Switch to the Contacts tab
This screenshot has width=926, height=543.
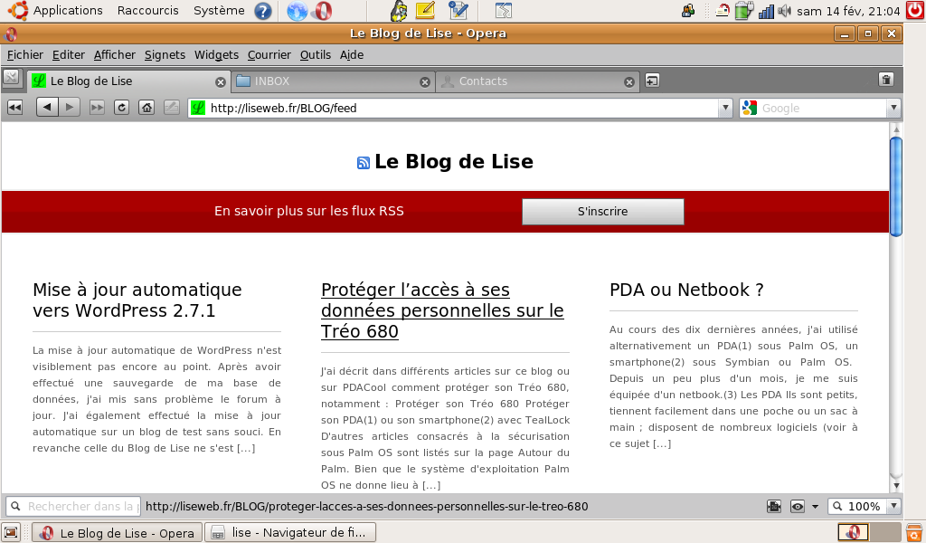(534, 81)
